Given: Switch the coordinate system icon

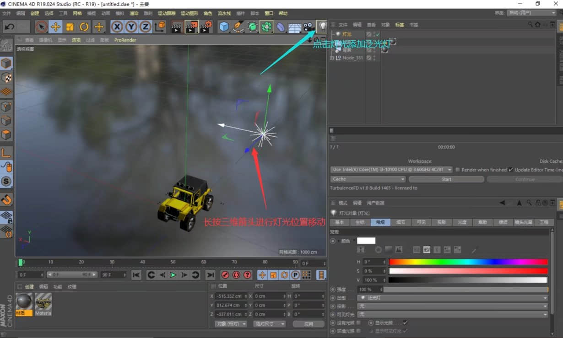Looking at the screenshot, I should [x=160, y=27].
